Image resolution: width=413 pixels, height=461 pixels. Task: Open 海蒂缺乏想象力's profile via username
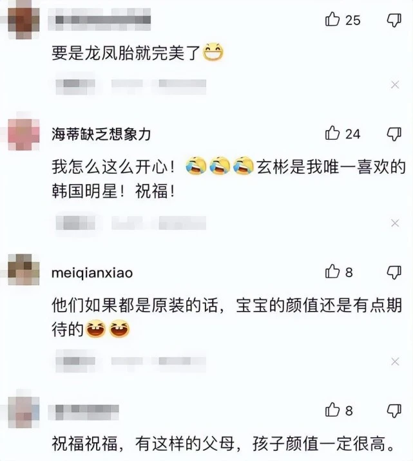point(101,135)
